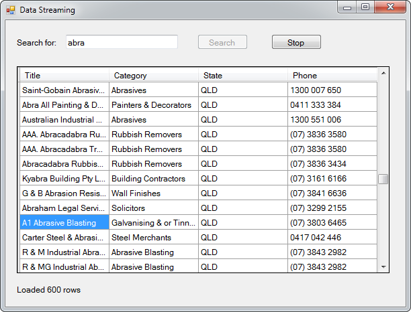Select the Saint-Gobain Abrasiv... title cell

[x=64, y=90]
